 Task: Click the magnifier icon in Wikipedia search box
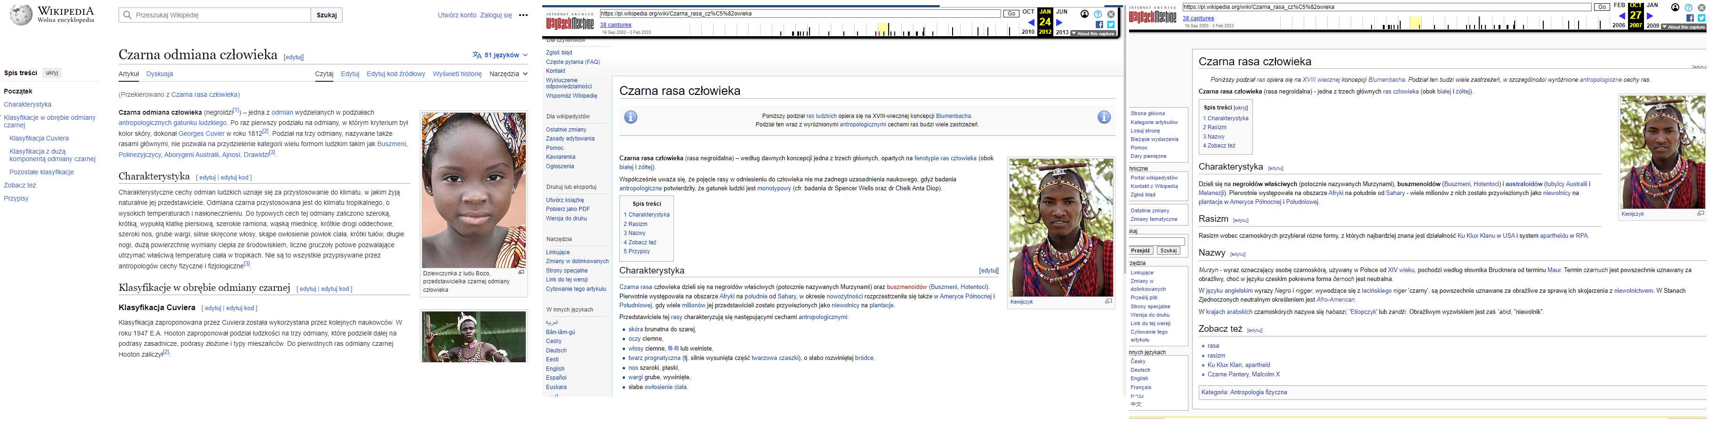127,15
